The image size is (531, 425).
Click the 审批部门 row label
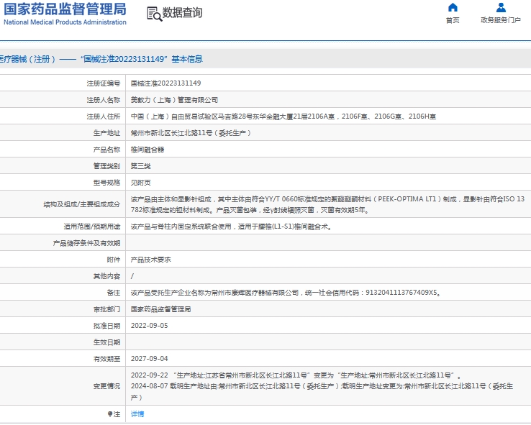point(106,309)
